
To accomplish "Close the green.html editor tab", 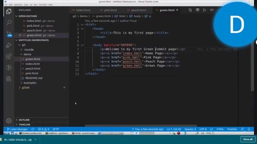I will point(177,10).
